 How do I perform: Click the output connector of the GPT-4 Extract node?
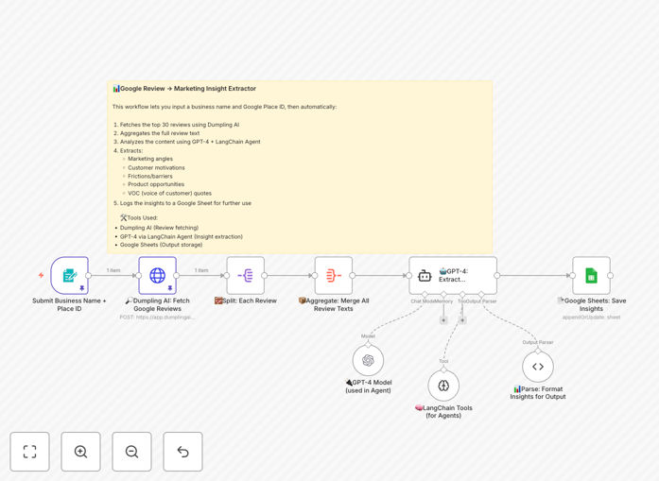497,276
